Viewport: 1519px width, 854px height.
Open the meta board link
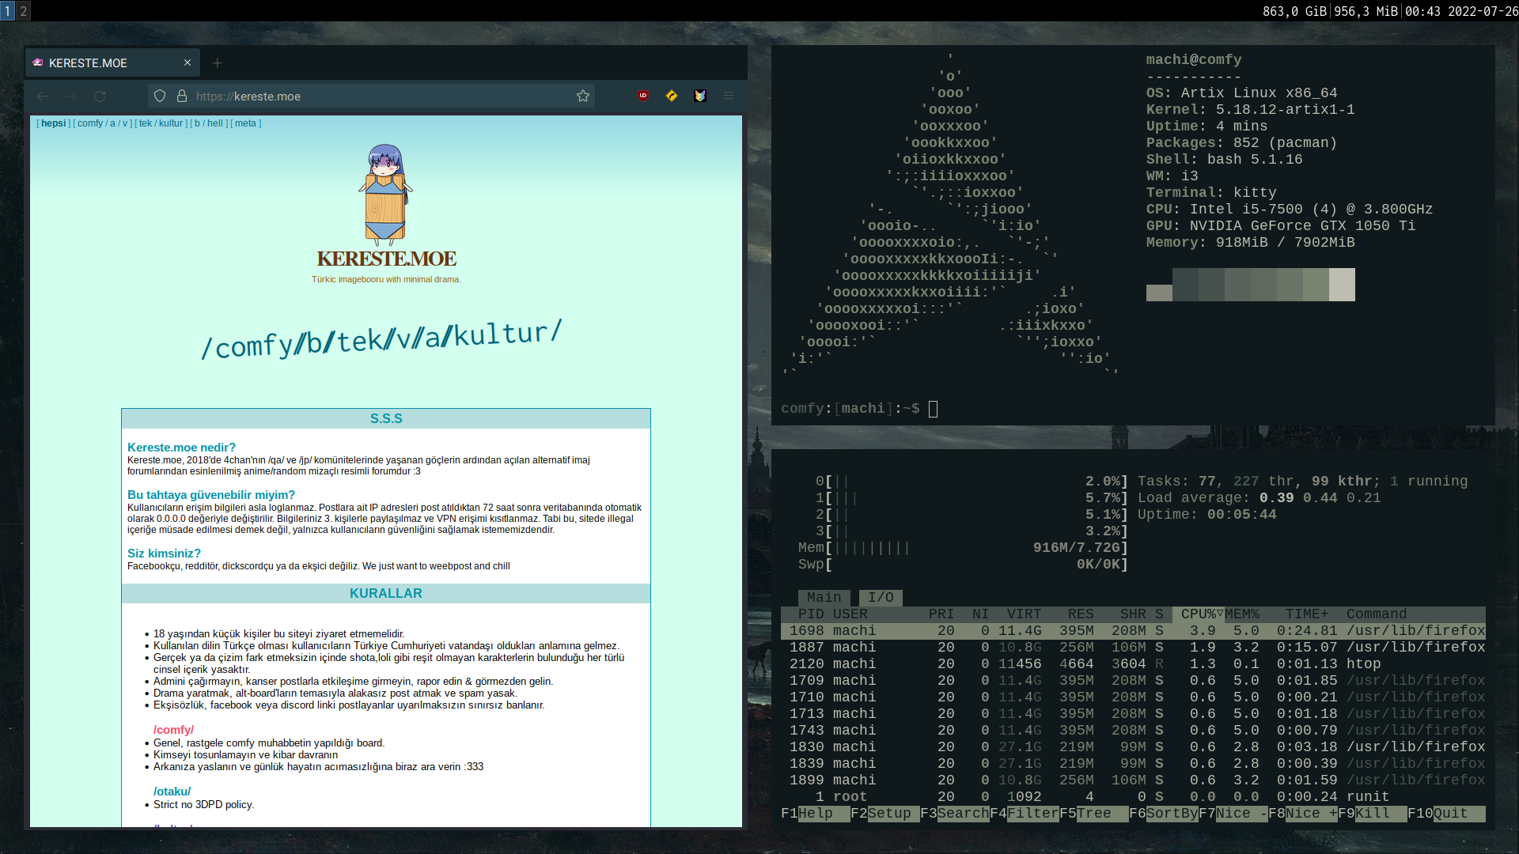tap(245, 123)
